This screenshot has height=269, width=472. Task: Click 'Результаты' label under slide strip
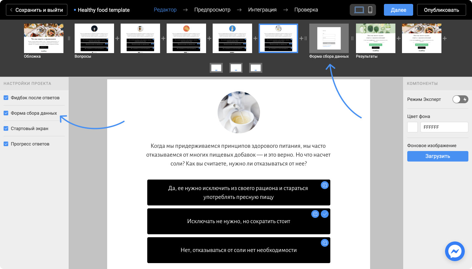tap(366, 56)
